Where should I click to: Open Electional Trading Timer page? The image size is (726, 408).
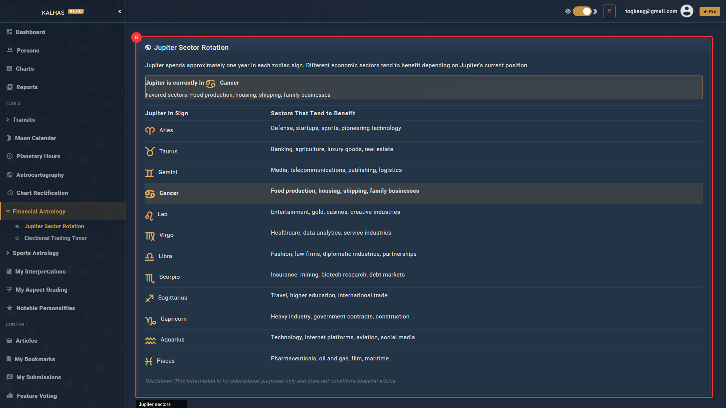(x=55, y=238)
